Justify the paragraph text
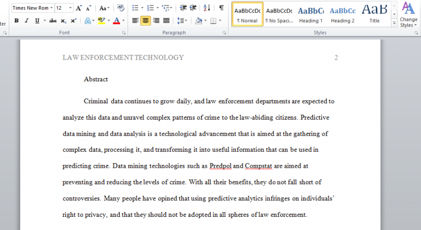This screenshot has height=230, width=421. (x=166, y=21)
